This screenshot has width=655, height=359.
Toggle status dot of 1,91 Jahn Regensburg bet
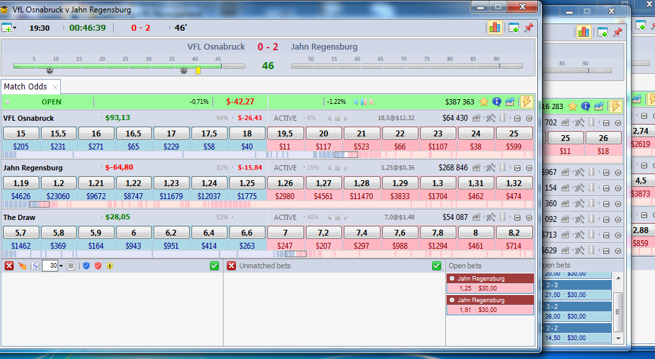point(452,300)
